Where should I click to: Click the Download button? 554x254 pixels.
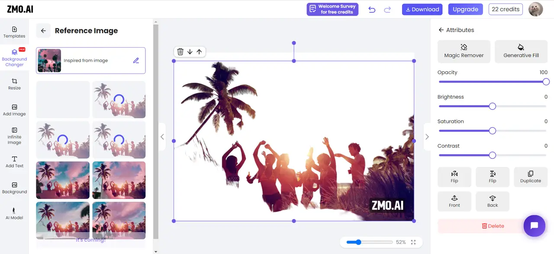point(422,9)
